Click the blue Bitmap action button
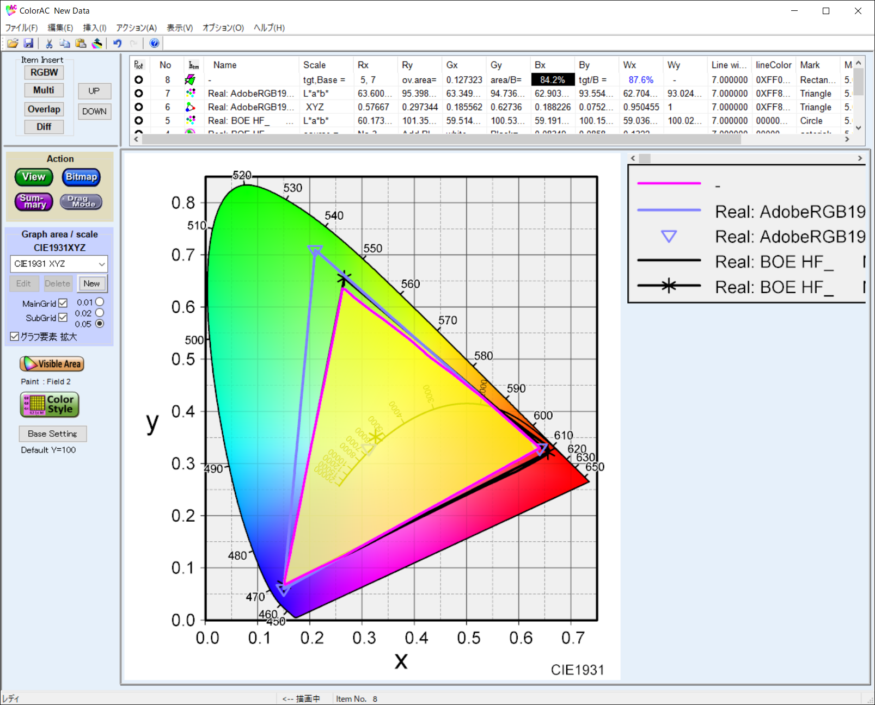Image resolution: width=875 pixels, height=705 pixels. 81,177
